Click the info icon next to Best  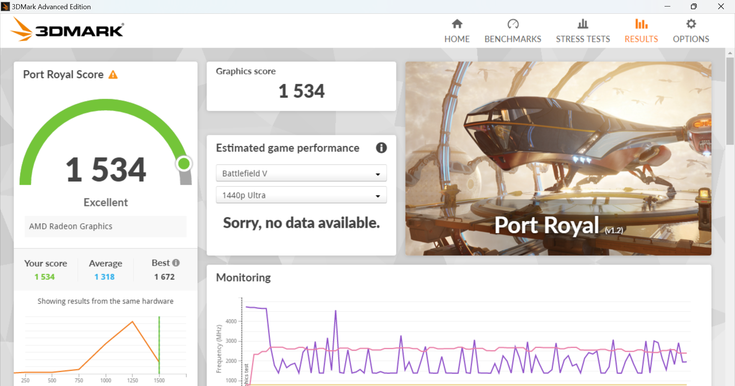pos(176,263)
